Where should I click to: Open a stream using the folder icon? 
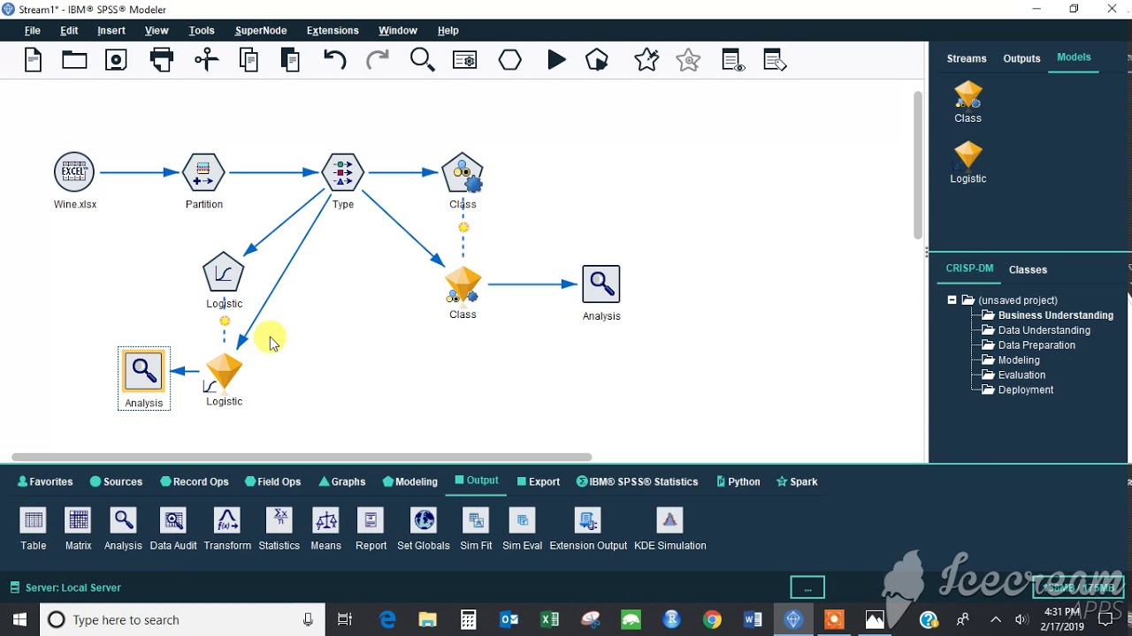[74, 60]
